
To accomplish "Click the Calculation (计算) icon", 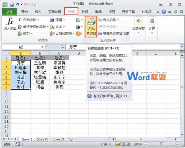I will [x=152, y=24].
